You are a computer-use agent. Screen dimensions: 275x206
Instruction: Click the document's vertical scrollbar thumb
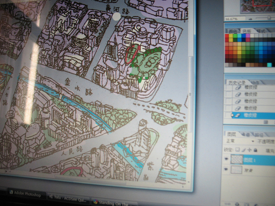tap(191, 94)
